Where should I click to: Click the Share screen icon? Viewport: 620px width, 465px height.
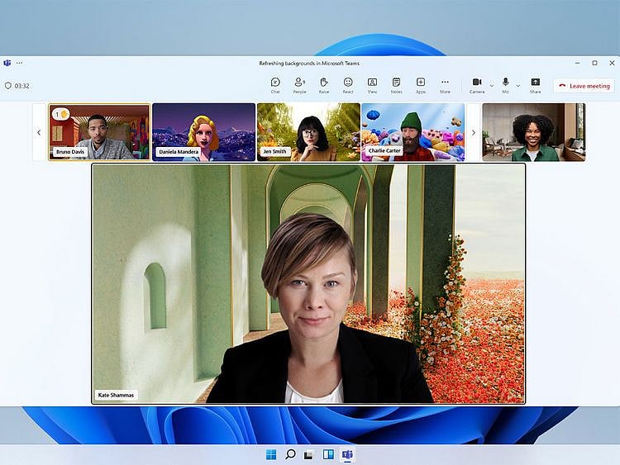click(535, 84)
